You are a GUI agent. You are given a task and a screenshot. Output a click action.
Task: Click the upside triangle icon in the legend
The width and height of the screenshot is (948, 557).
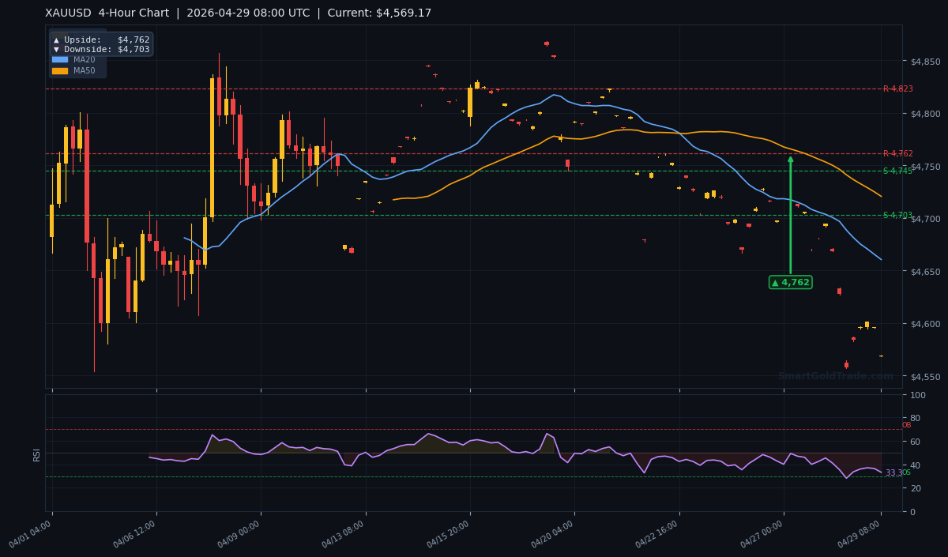56,40
